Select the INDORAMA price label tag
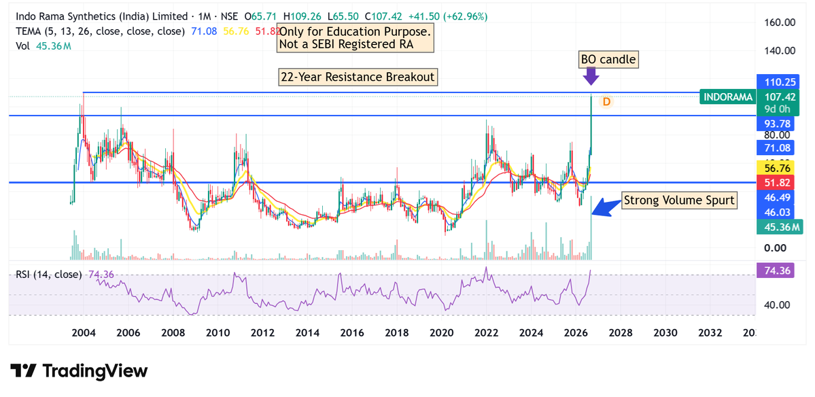 pos(727,97)
